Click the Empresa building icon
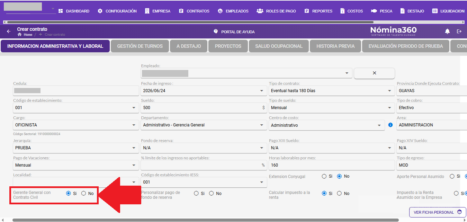Image resolution: width=467 pixels, height=222 pixels. [147, 11]
